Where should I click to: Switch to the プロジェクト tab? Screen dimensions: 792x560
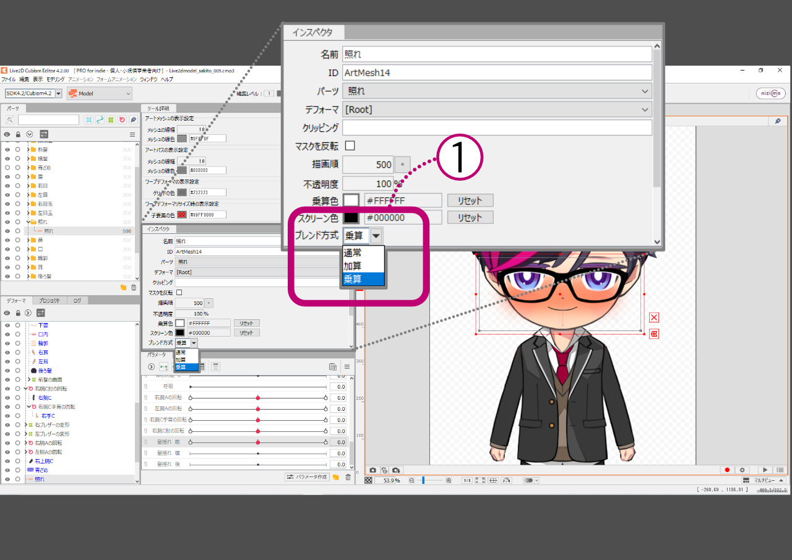click(49, 301)
